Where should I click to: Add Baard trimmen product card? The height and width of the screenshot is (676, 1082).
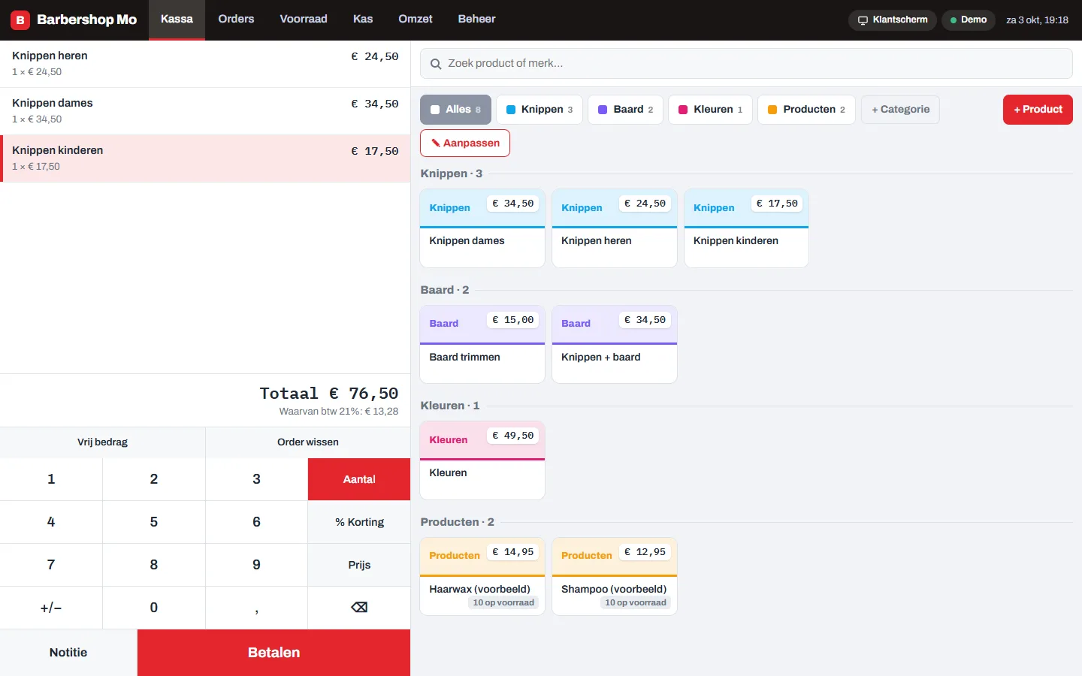click(482, 344)
